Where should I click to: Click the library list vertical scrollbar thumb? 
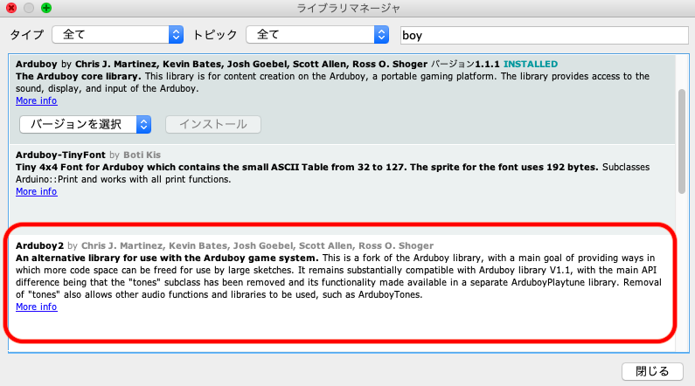[682, 141]
